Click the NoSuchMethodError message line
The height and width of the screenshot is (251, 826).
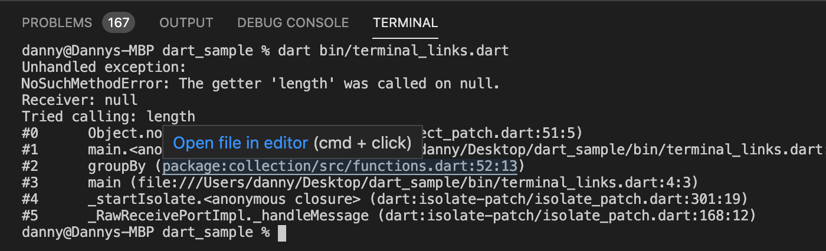(x=261, y=84)
